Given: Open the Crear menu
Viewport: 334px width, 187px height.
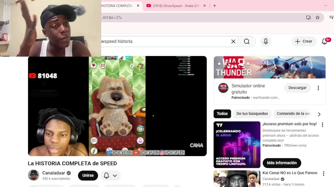Looking at the screenshot, I should tap(304, 41).
